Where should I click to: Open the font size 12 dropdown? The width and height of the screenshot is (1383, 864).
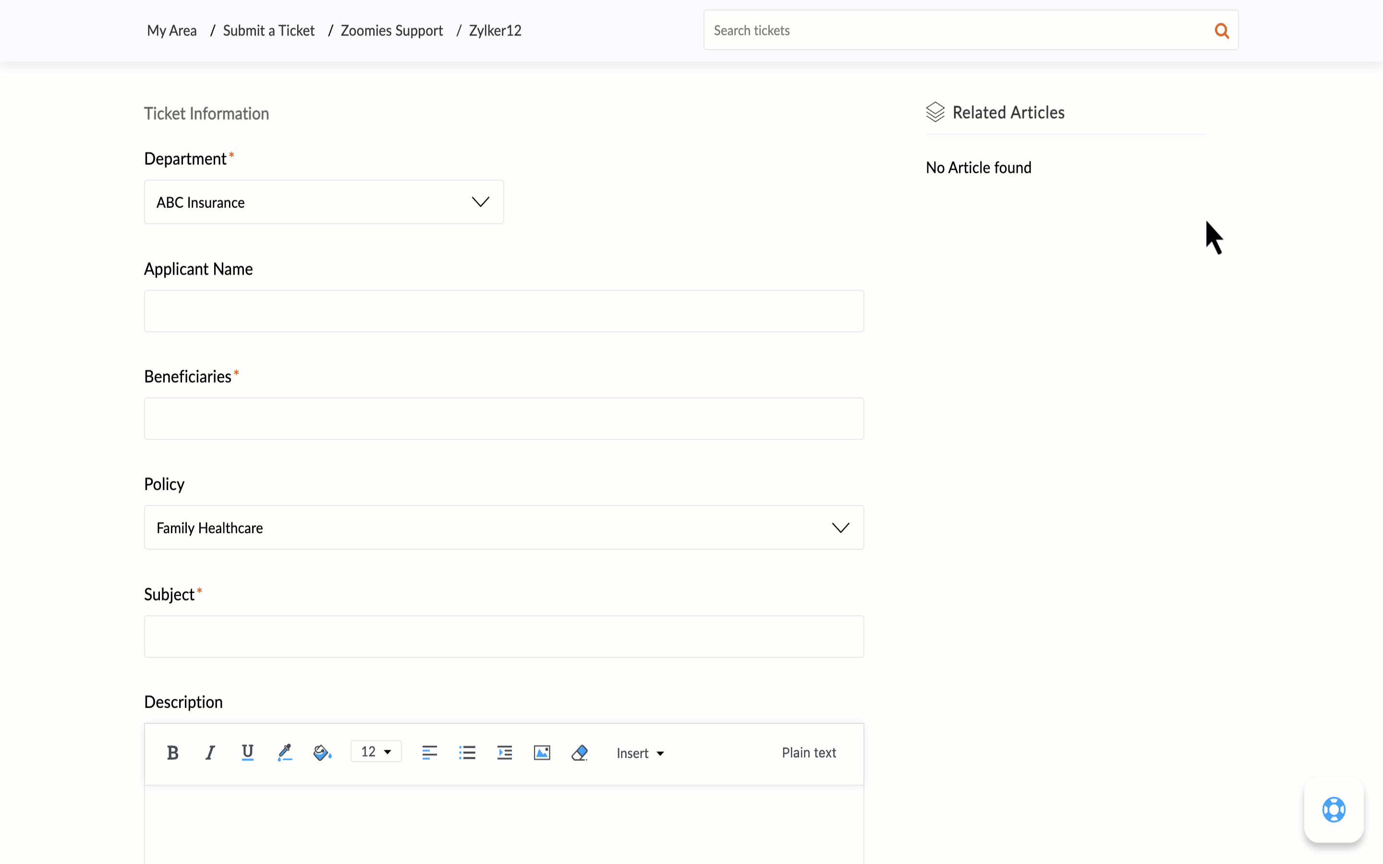pyautogui.click(x=376, y=752)
